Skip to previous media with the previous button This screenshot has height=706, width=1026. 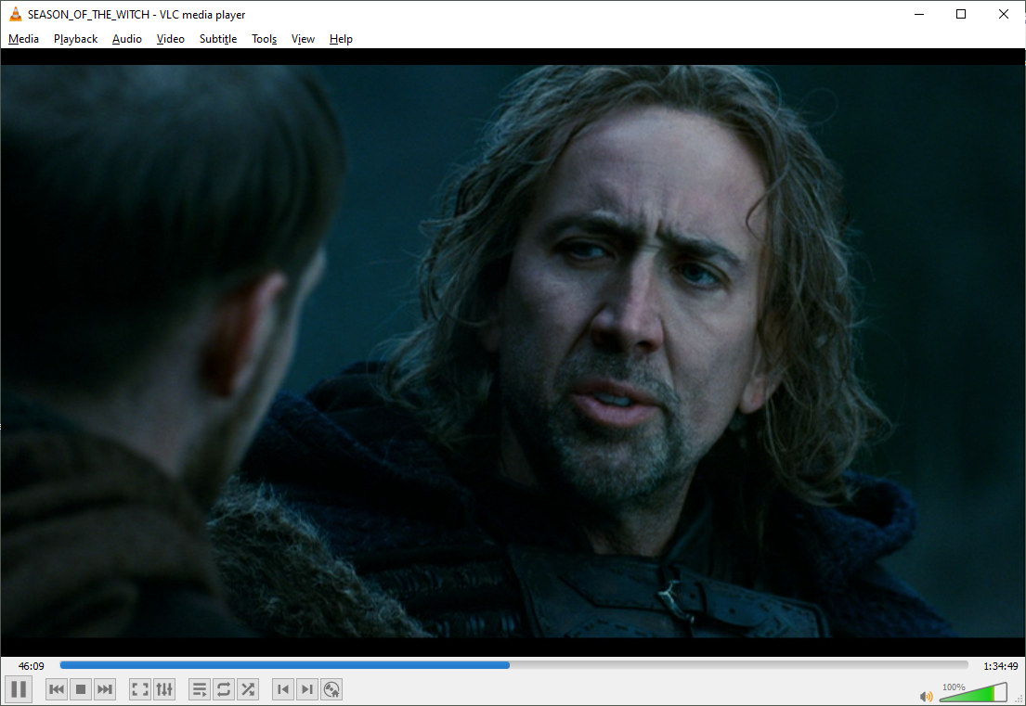pyautogui.click(x=57, y=689)
